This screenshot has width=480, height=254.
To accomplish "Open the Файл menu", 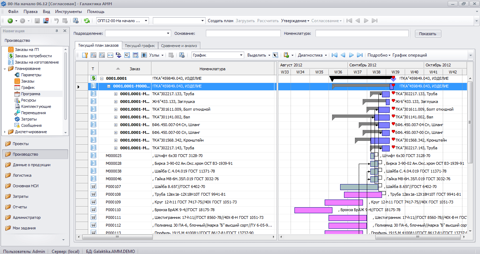I will pyautogui.click(x=13, y=12).
